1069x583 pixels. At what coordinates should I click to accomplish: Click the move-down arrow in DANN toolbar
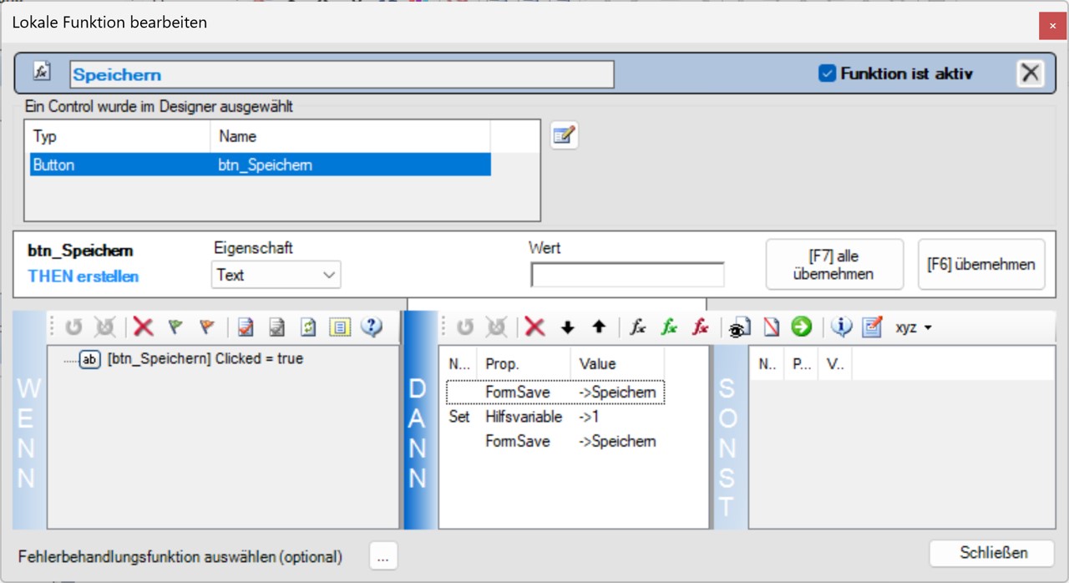(x=568, y=327)
